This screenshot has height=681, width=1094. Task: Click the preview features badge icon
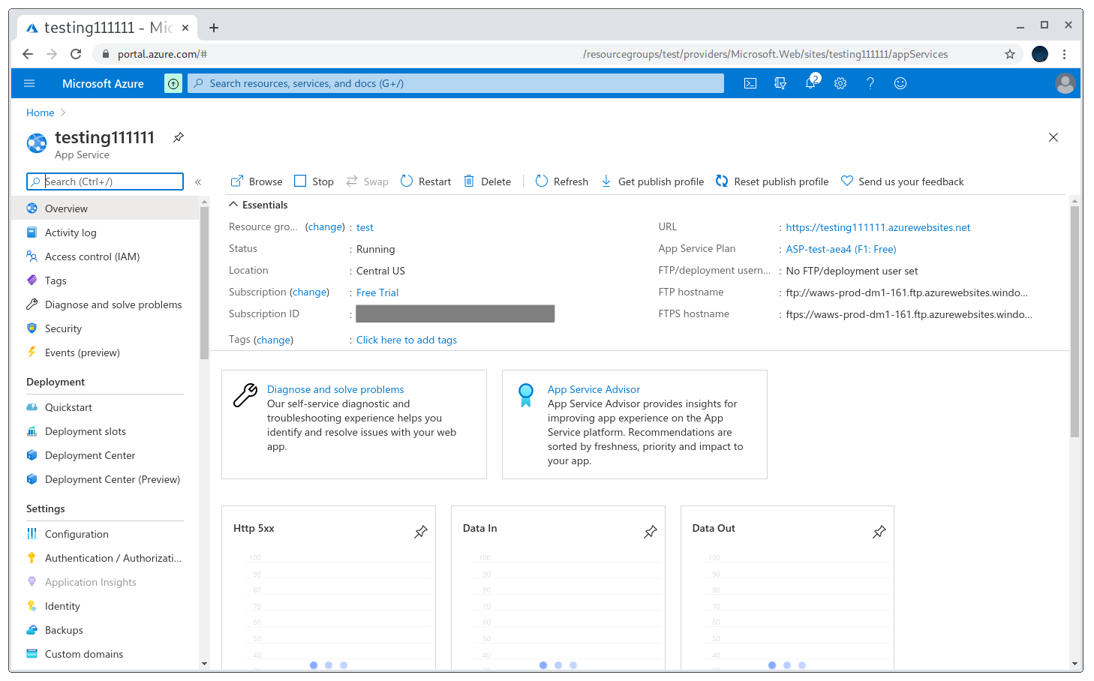click(173, 83)
